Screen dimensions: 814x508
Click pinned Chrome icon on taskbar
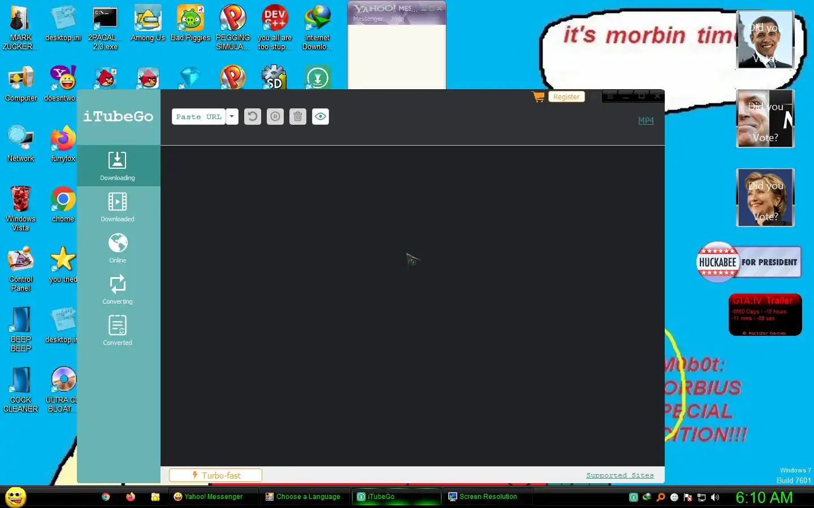pyautogui.click(x=106, y=497)
